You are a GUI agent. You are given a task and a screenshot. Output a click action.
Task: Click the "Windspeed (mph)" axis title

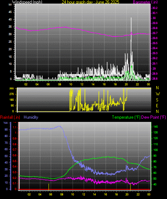coord(27,2)
